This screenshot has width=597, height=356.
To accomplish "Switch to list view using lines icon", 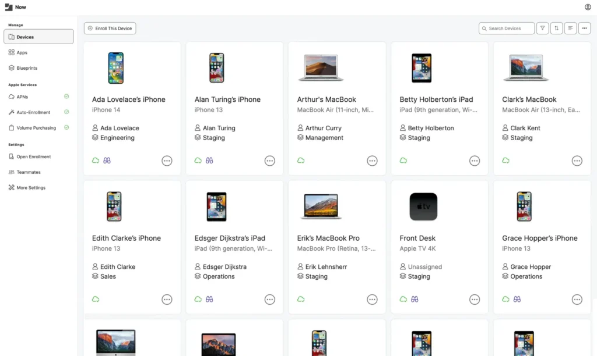I will [570, 28].
